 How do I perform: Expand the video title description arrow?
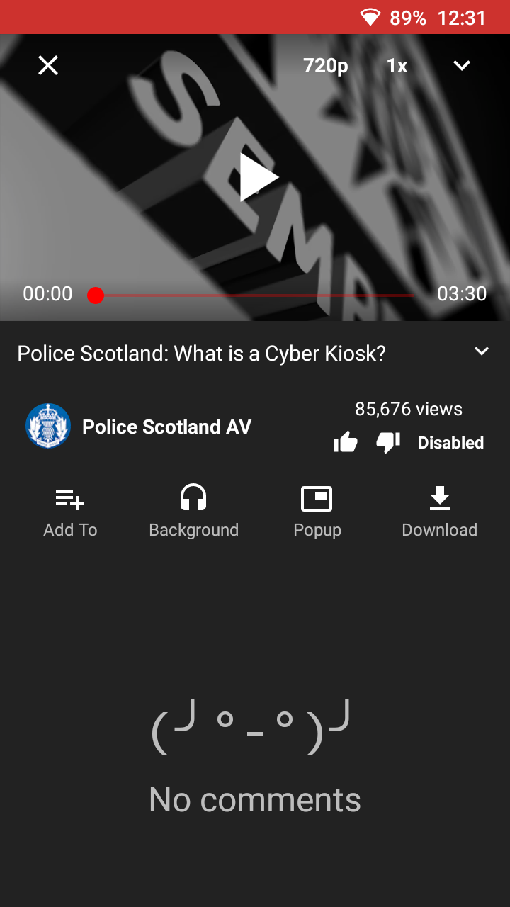tap(482, 351)
